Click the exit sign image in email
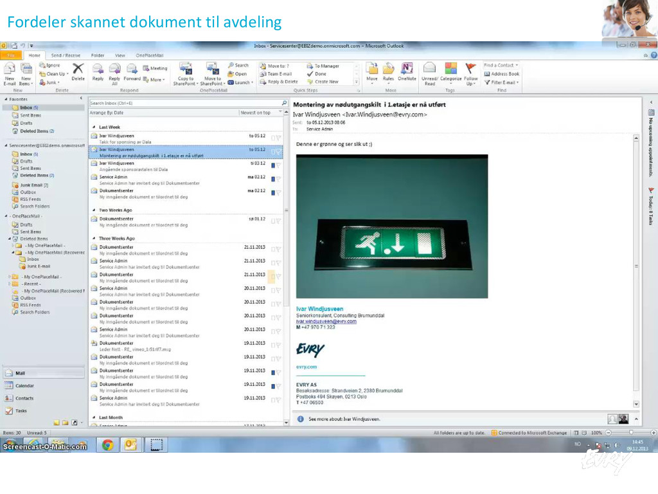 392,226
